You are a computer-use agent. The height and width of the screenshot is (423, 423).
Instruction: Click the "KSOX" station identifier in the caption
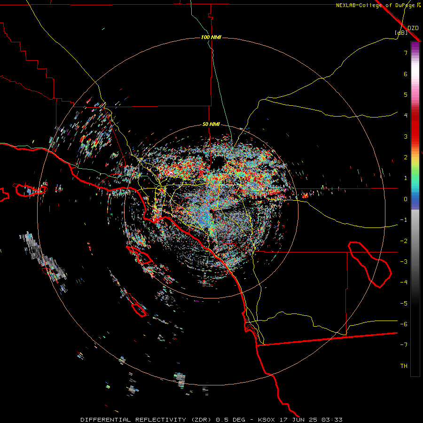coord(266,420)
